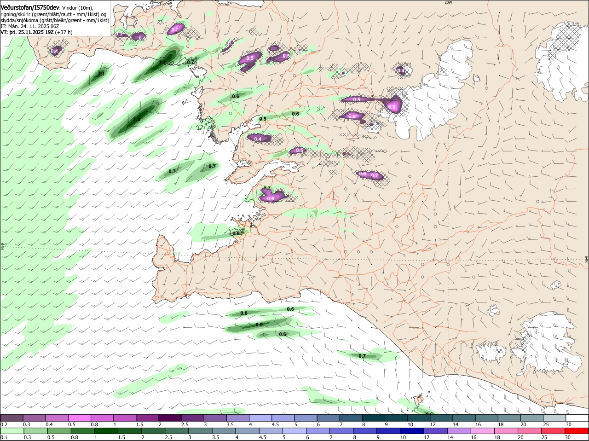This screenshot has width=589, height=441.
Task: Pick upper legend swatch starting at 16
Action: [486, 418]
